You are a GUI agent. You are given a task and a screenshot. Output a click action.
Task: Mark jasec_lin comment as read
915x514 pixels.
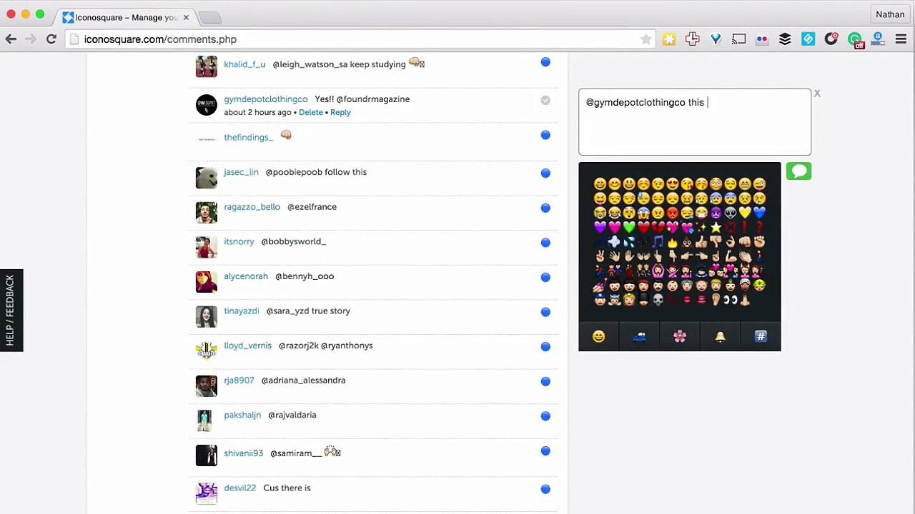[545, 173]
